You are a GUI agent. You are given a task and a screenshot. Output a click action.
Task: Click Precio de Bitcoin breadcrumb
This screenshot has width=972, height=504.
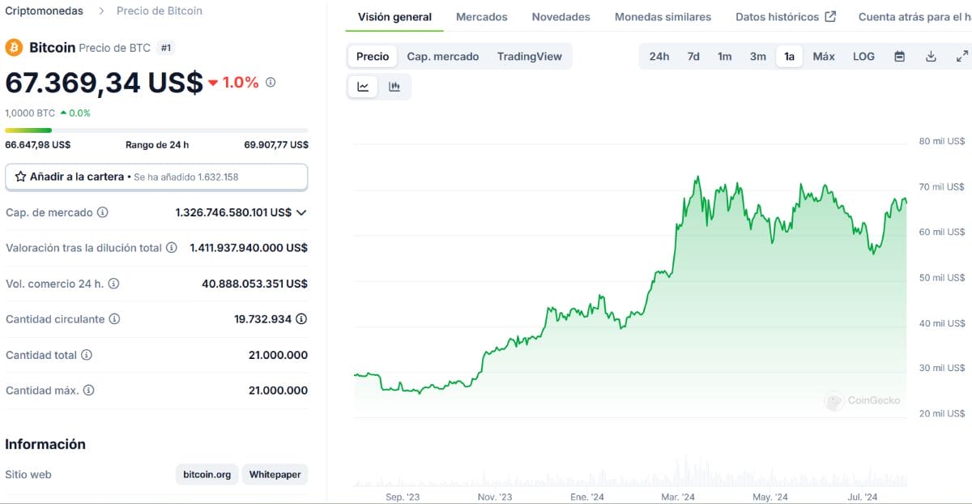(160, 11)
